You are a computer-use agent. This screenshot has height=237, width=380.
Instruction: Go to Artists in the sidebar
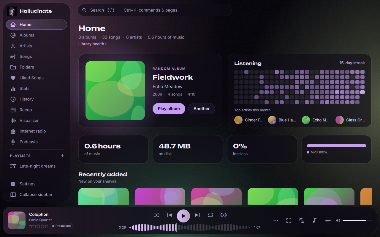tap(37, 46)
